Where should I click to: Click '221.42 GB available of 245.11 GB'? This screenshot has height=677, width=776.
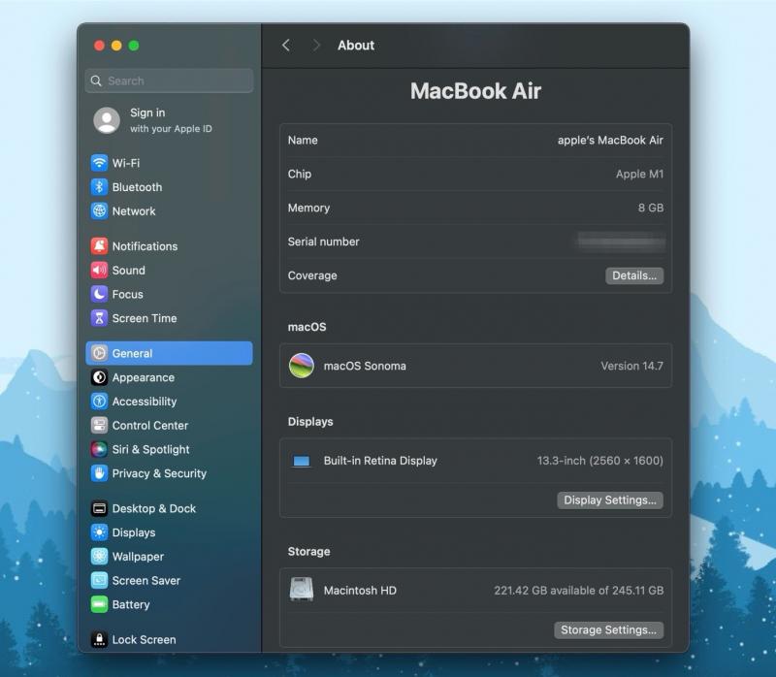[579, 591]
